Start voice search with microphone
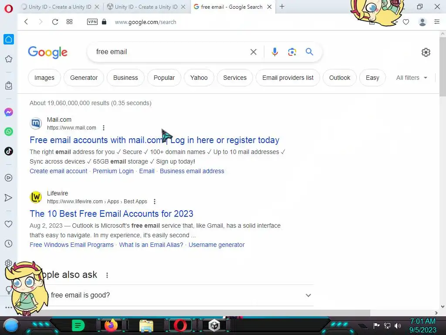 tap(274, 52)
